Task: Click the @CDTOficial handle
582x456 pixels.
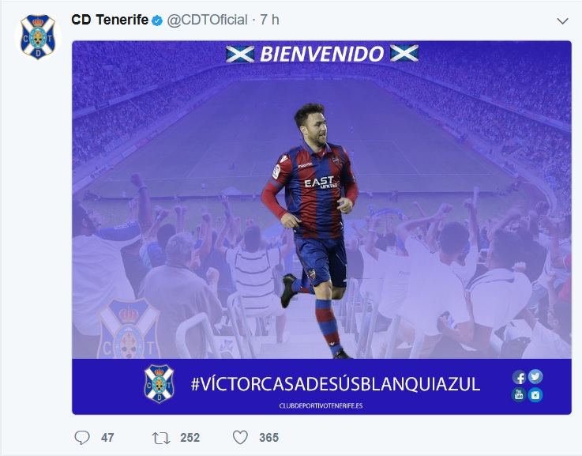Action: pyautogui.click(x=207, y=20)
